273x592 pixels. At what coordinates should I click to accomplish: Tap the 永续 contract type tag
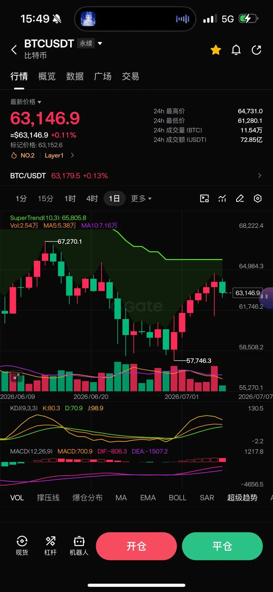point(86,43)
